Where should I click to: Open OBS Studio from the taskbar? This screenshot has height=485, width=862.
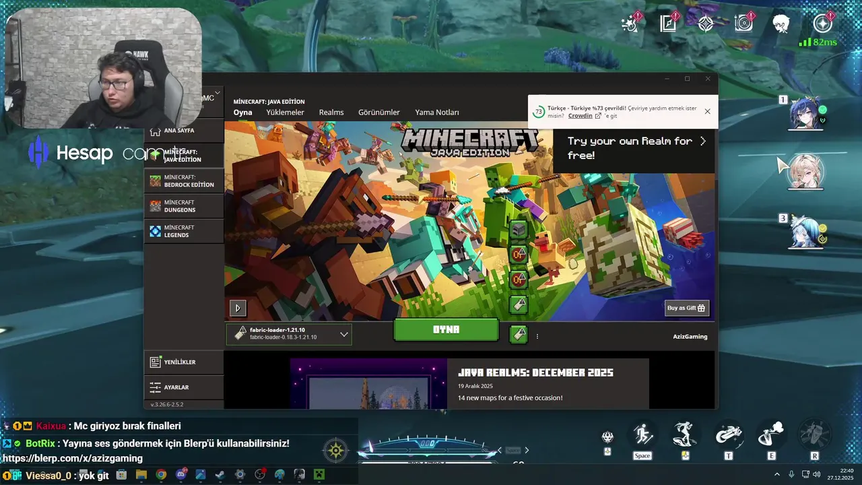pyautogui.click(x=260, y=475)
